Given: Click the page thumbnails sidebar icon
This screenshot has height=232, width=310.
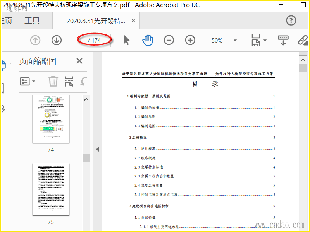Looking at the screenshot, I should point(3,65).
